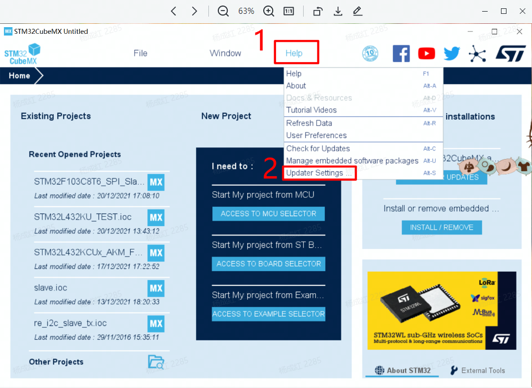Screen dimensions: 532x388
Task: Open the Window menu
Action: pyautogui.click(x=226, y=53)
